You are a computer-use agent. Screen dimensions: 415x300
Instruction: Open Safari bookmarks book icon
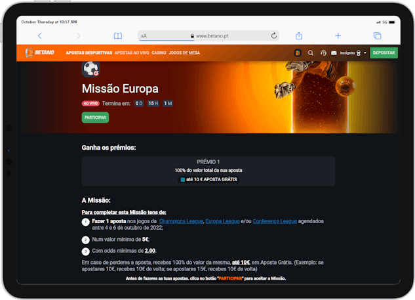tap(118, 36)
